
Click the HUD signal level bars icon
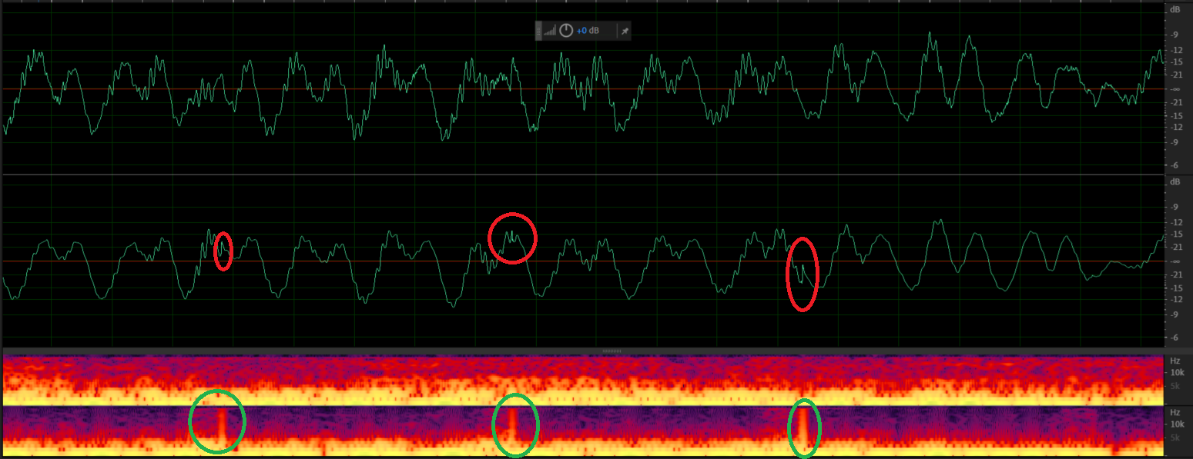[x=549, y=31]
